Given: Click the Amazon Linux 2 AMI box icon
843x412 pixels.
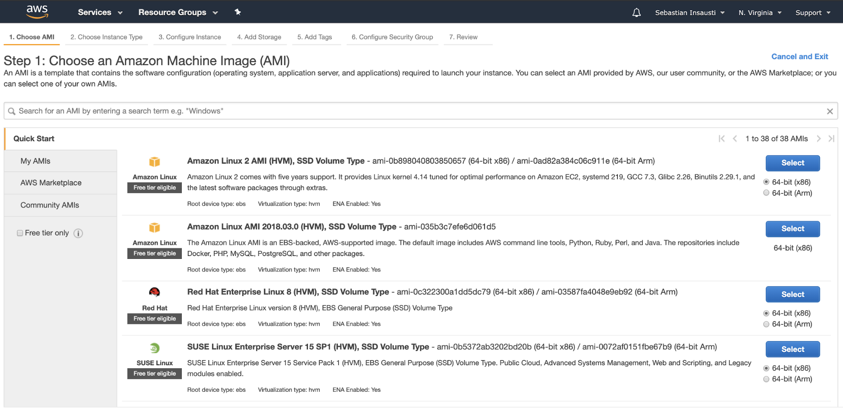Looking at the screenshot, I should 155,162.
